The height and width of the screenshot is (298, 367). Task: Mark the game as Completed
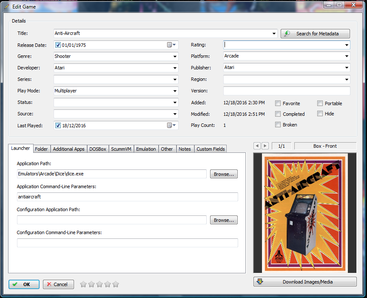[x=278, y=114]
